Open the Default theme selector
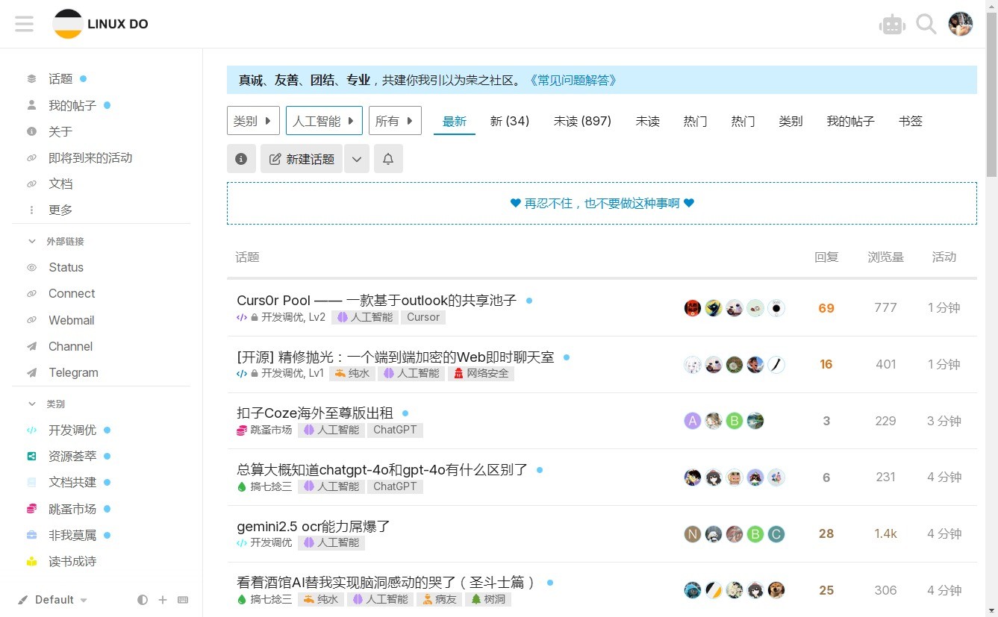998x617 pixels. coord(54,600)
